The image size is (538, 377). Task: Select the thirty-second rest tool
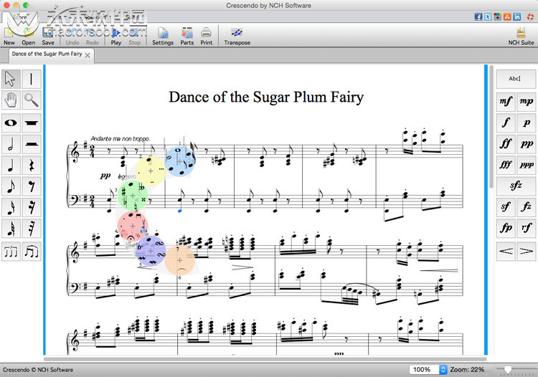pyautogui.click(x=32, y=229)
